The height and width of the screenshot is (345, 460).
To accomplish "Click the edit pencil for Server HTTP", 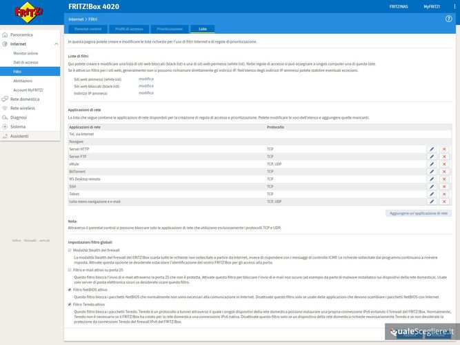I will [x=432, y=149].
